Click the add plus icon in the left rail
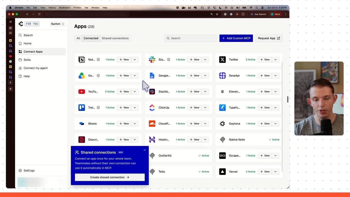This screenshot has height=197, width=350. [x=10, y=89]
